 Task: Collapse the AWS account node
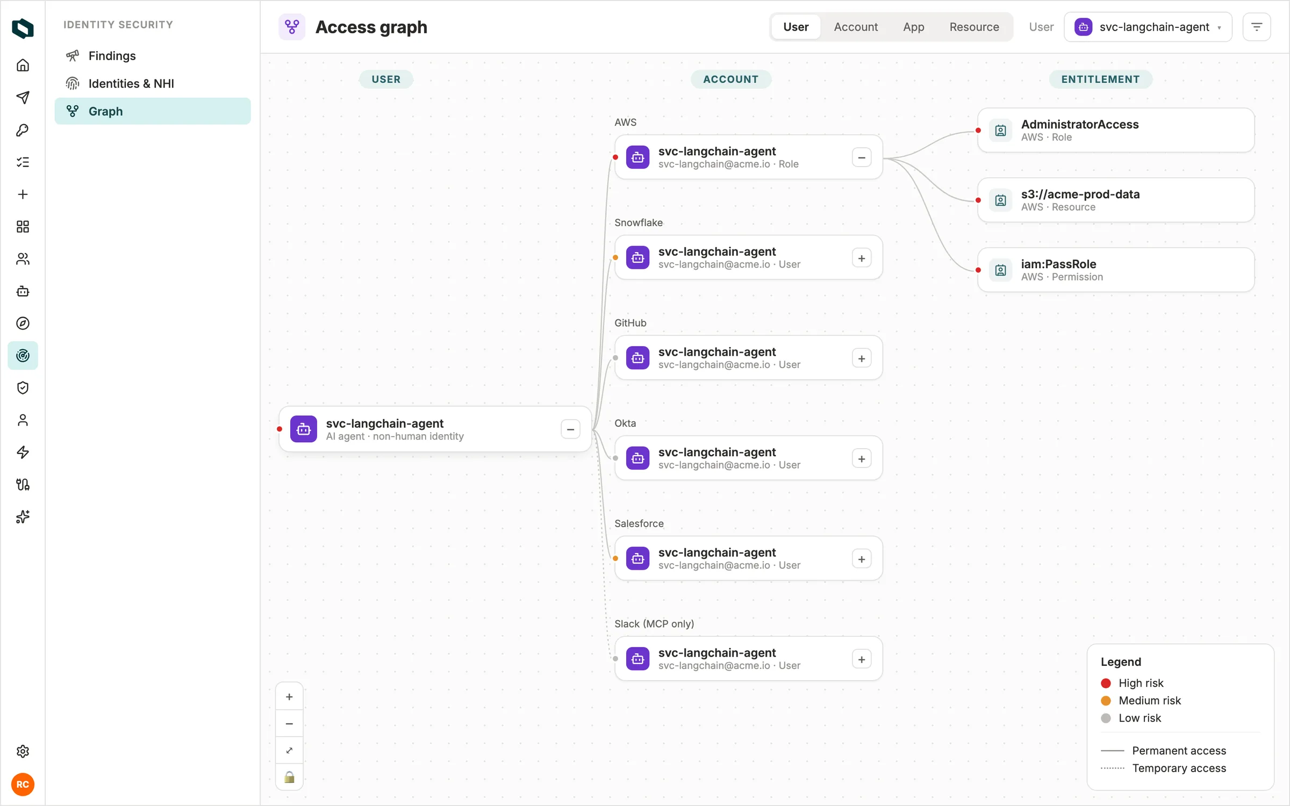tap(862, 157)
